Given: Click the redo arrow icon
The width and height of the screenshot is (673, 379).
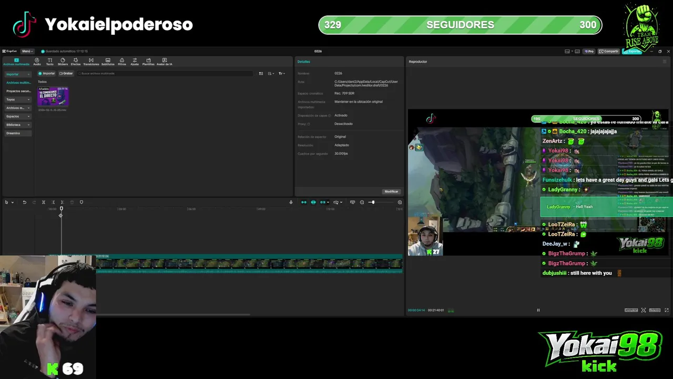Looking at the screenshot, I should coord(34,202).
